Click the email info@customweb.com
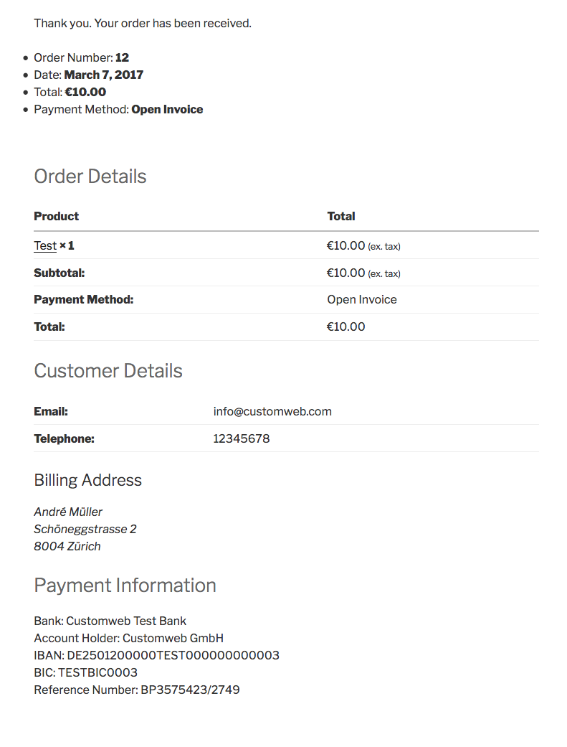Viewport: 567px width, 747px height. (x=272, y=411)
